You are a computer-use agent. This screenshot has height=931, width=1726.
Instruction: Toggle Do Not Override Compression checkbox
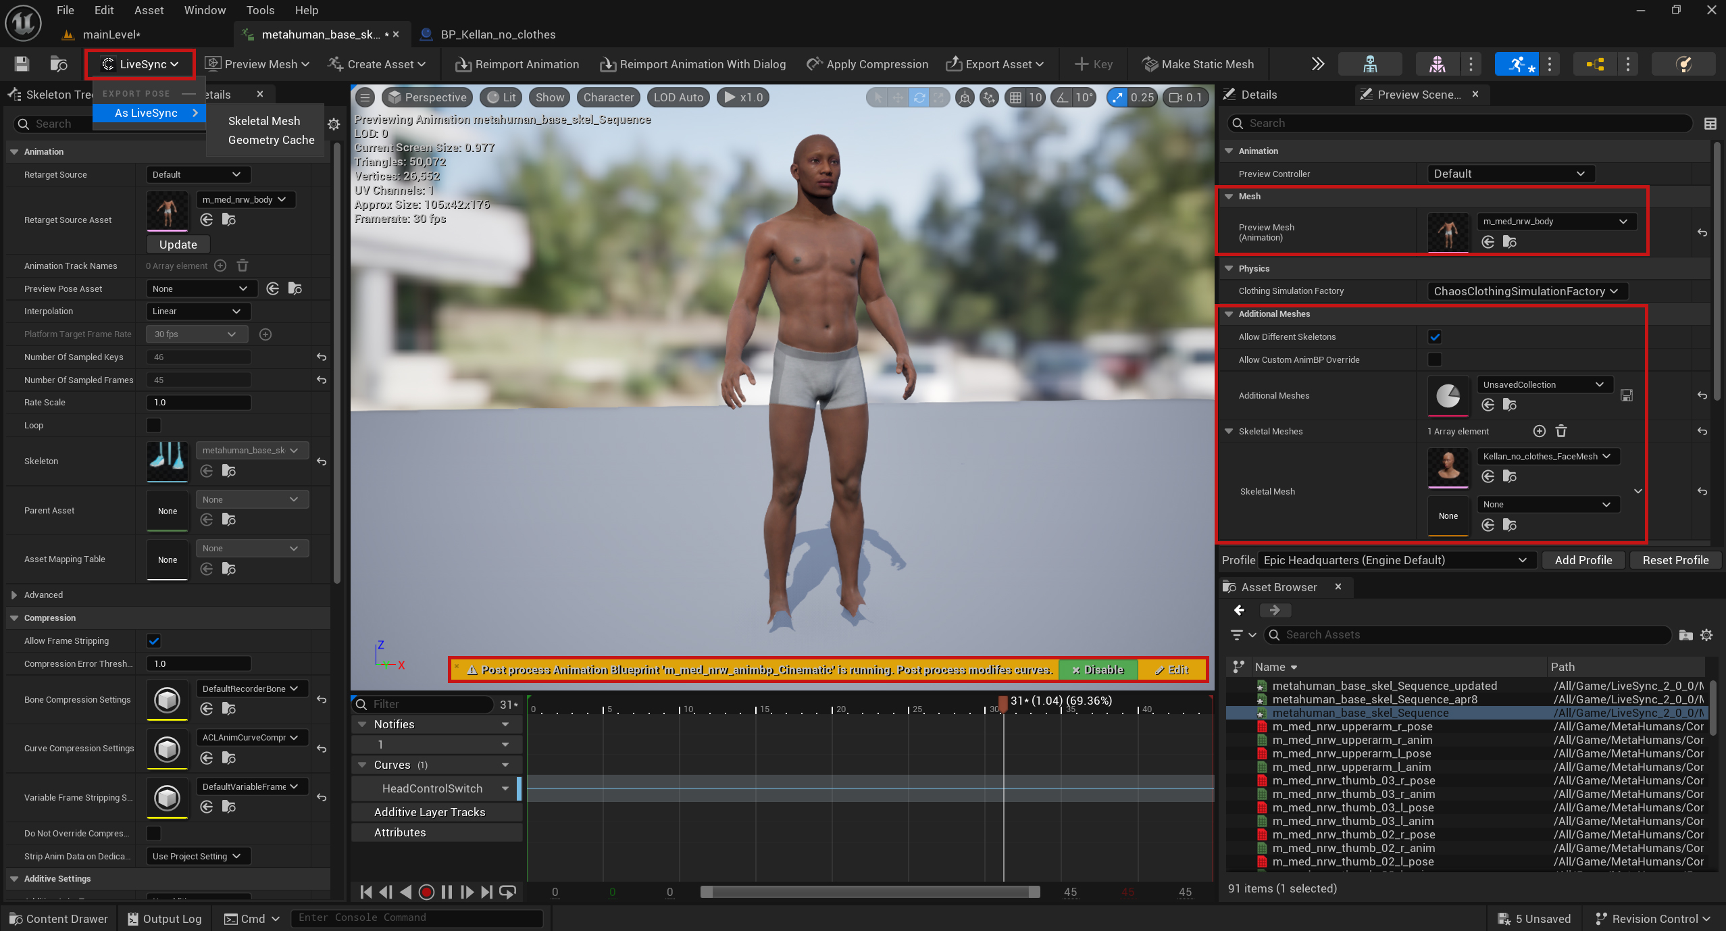point(154,833)
